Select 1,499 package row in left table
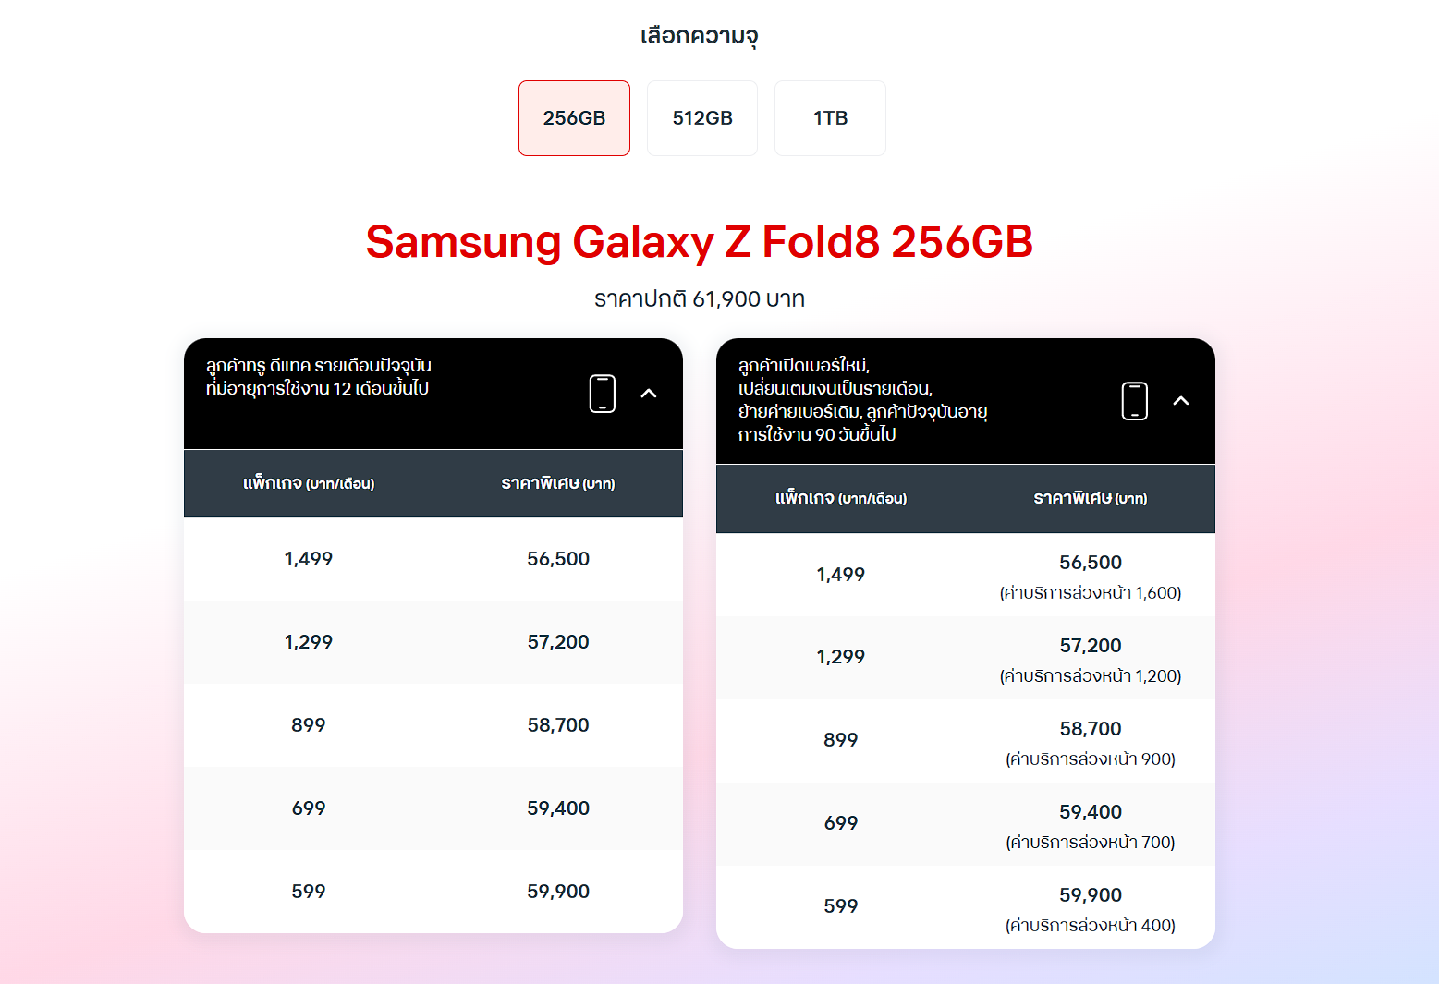Image resolution: width=1439 pixels, height=984 pixels. pyautogui.click(x=433, y=559)
